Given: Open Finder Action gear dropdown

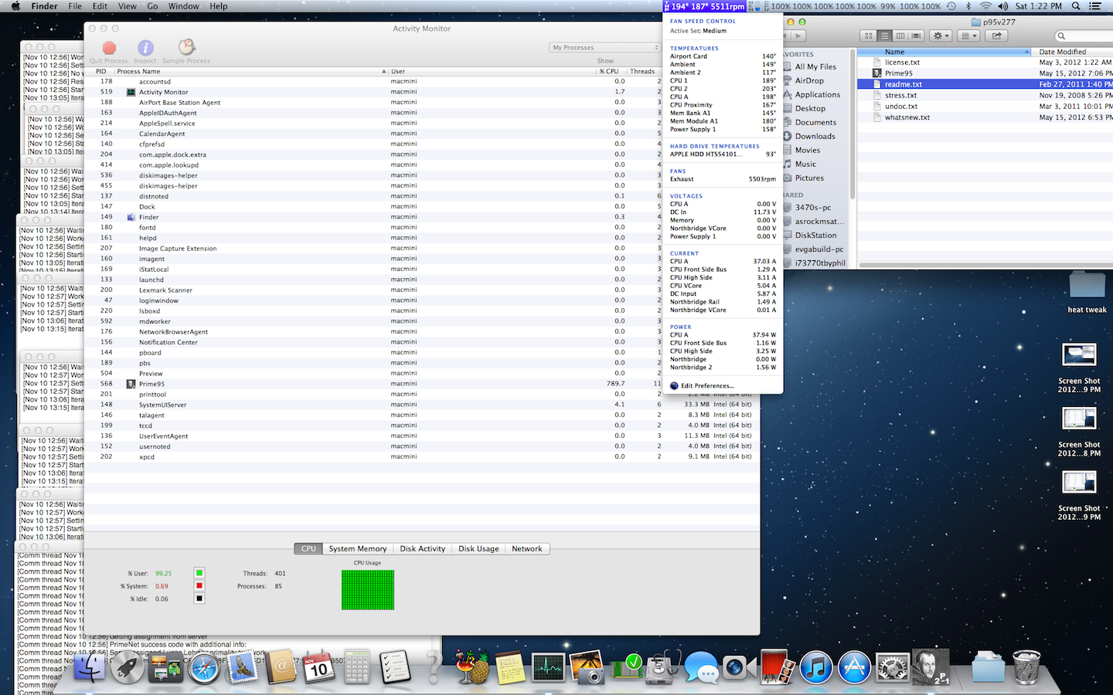Looking at the screenshot, I should pyautogui.click(x=941, y=36).
